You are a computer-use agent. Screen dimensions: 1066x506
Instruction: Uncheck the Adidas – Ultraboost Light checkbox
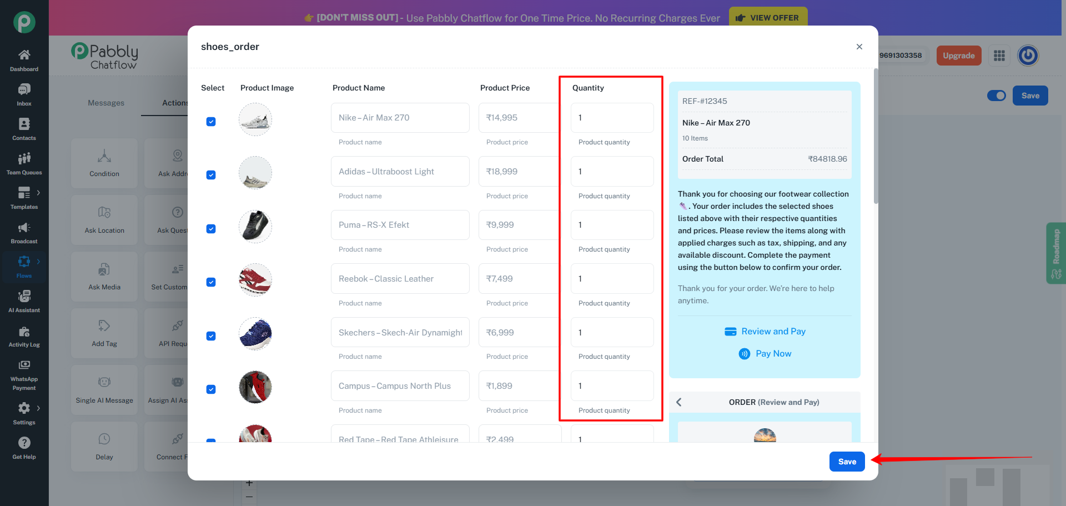[x=211, y=175]
